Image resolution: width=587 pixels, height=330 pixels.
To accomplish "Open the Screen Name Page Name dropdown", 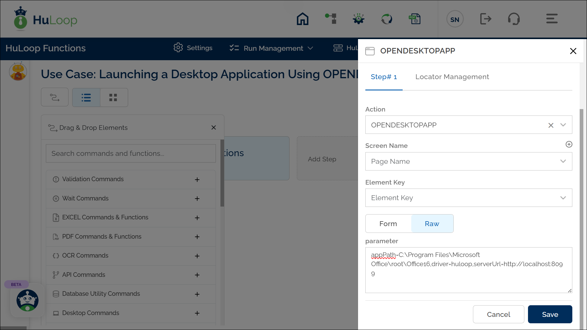I will click(x=468, y=161).
